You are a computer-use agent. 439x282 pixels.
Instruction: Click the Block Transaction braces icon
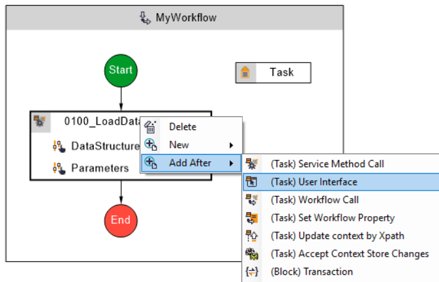pyautogui.click(x=252, y=272)
